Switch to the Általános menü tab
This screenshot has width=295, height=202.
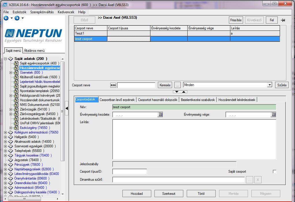tap(34, 50)
